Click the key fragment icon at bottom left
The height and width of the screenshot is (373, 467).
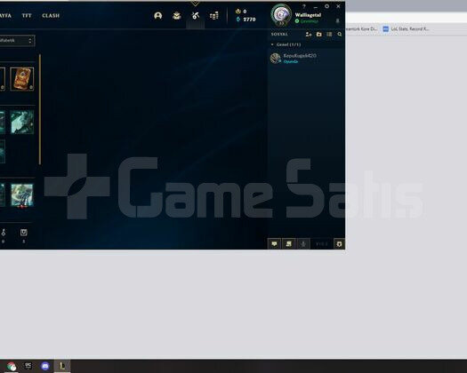coord(4,233)
